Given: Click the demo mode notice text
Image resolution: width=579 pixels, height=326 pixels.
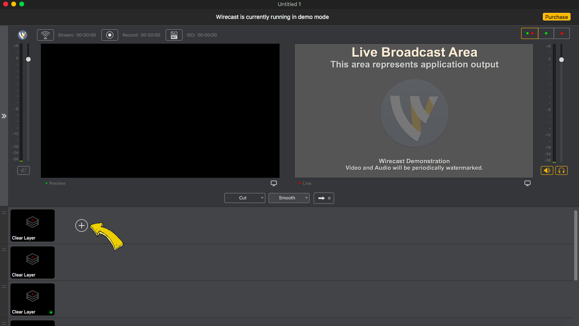Looking at the screenshot, I should tap(272, 17).
